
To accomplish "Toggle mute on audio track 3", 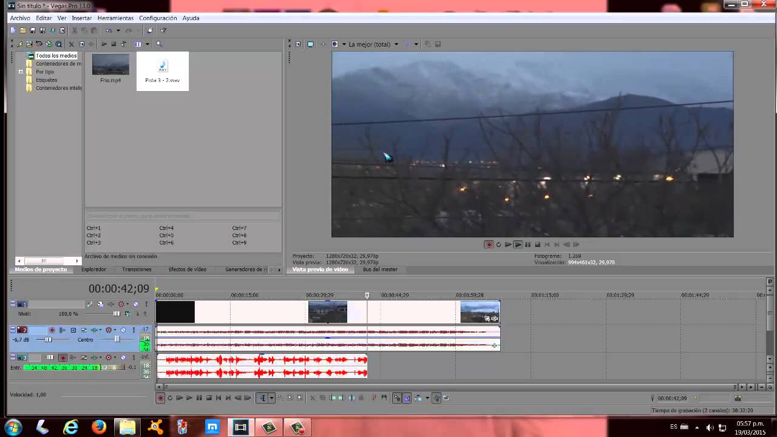I will pyautogui.click(x=123, y=357).
